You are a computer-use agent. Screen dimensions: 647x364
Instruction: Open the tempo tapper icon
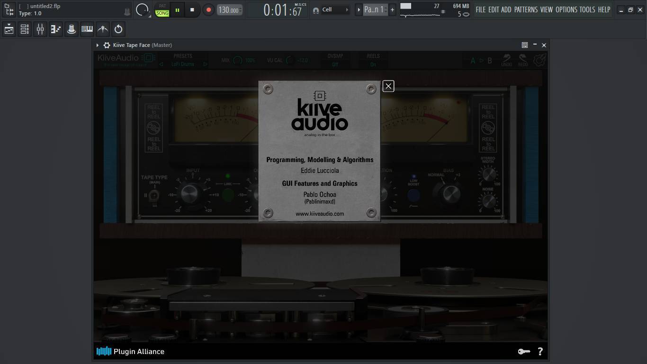point(103,29)
